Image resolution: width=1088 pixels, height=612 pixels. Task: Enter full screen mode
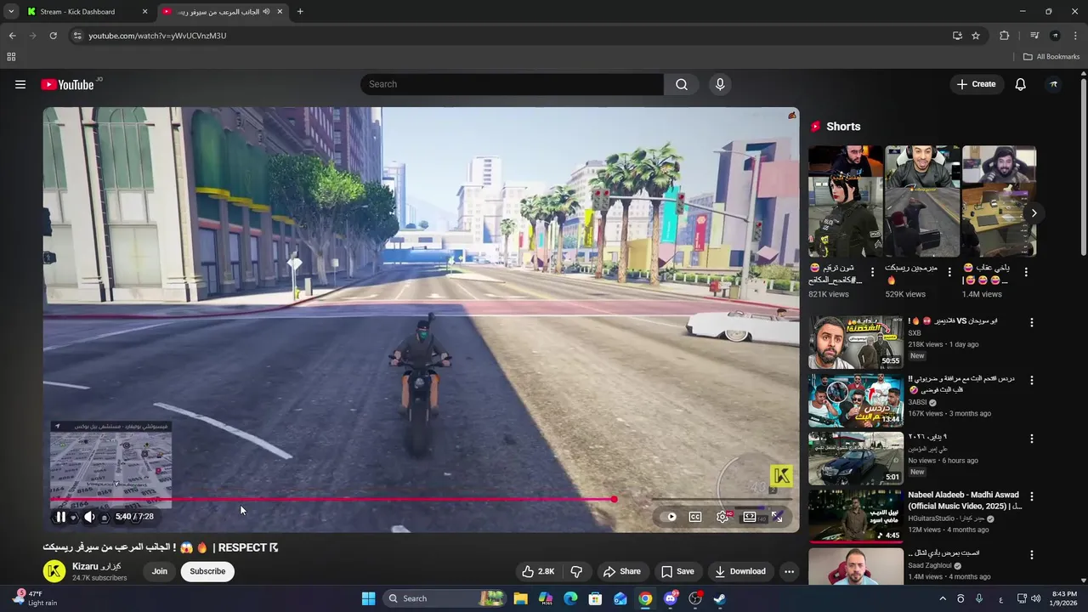pyautogui.click(x=777, y=517)
